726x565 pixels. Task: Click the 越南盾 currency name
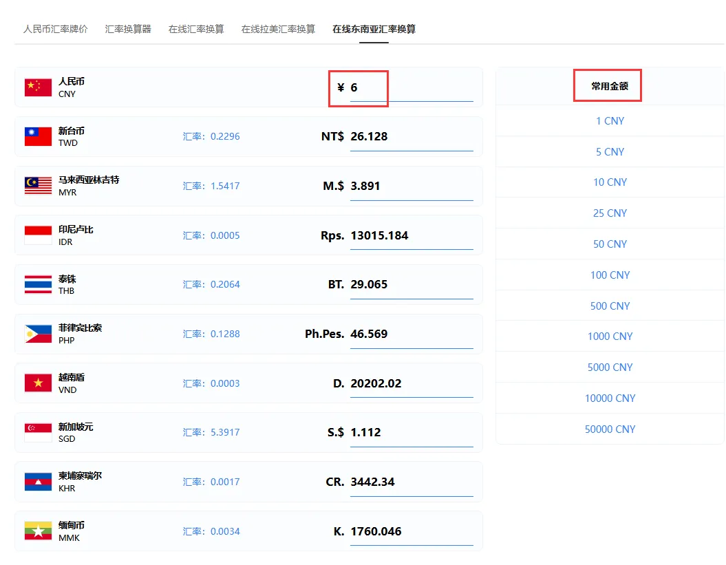72,377
